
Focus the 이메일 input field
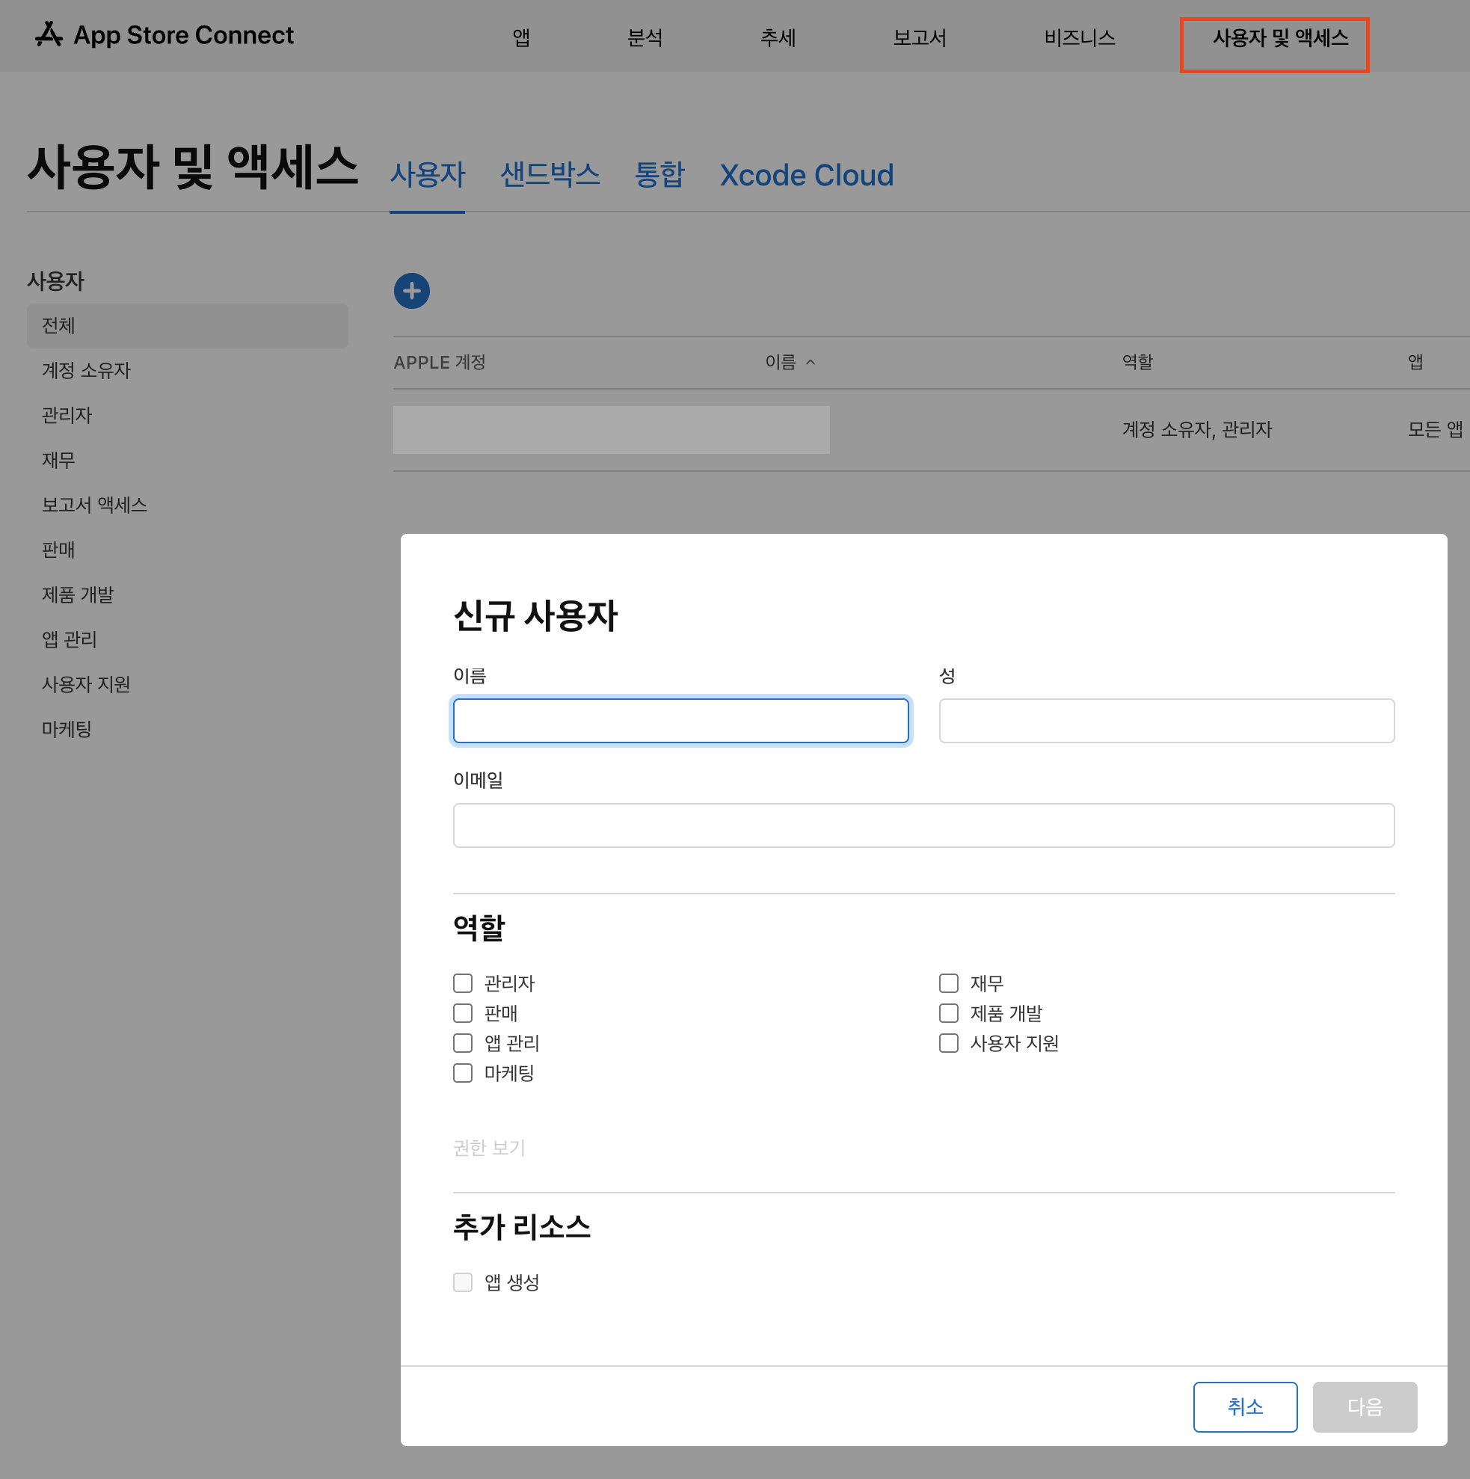(923, 825)
